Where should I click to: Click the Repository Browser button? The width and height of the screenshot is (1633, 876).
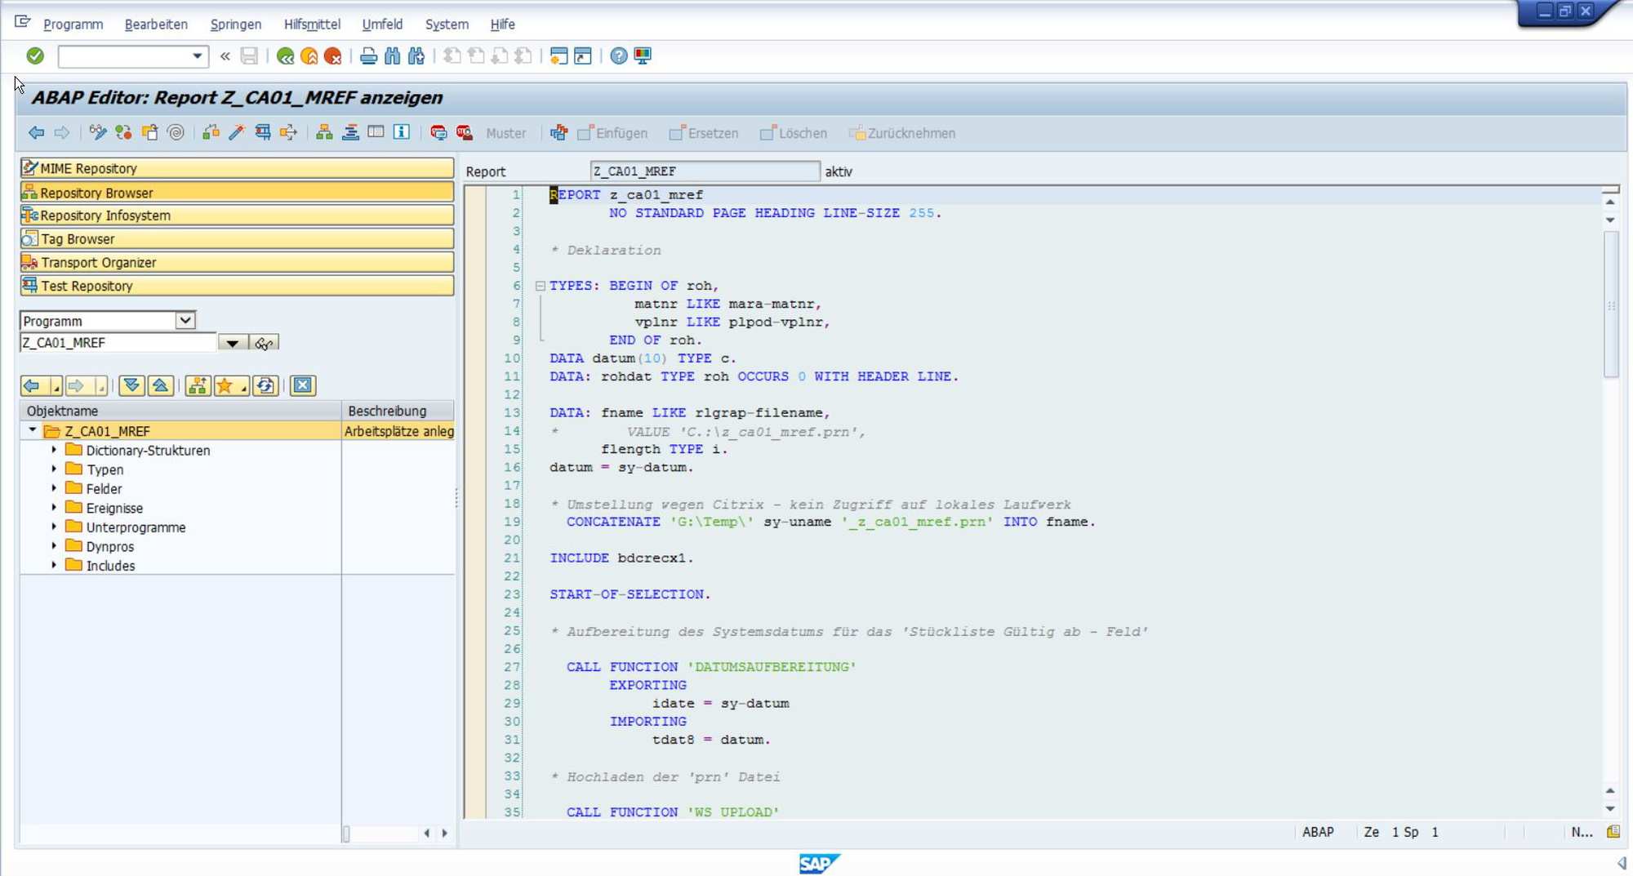[x=237, y=193]
